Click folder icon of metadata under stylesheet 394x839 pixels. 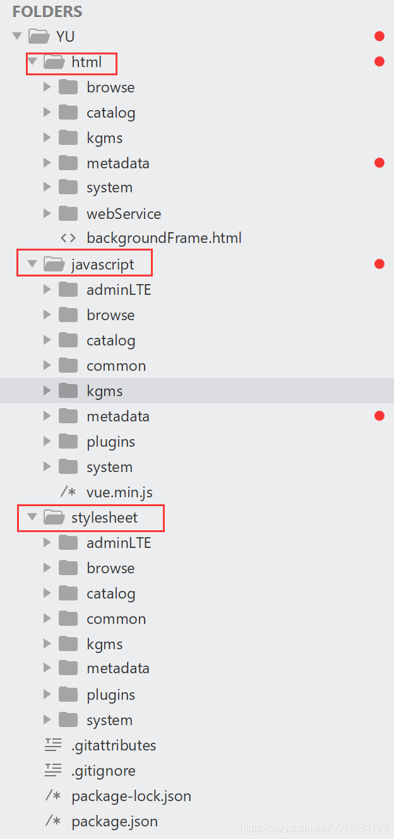pyautogui.click(x=68, y=668)
